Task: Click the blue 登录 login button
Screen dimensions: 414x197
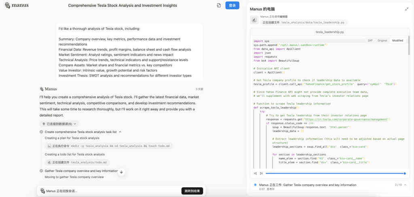Action: pyautogui.click(x=232, y=6)
